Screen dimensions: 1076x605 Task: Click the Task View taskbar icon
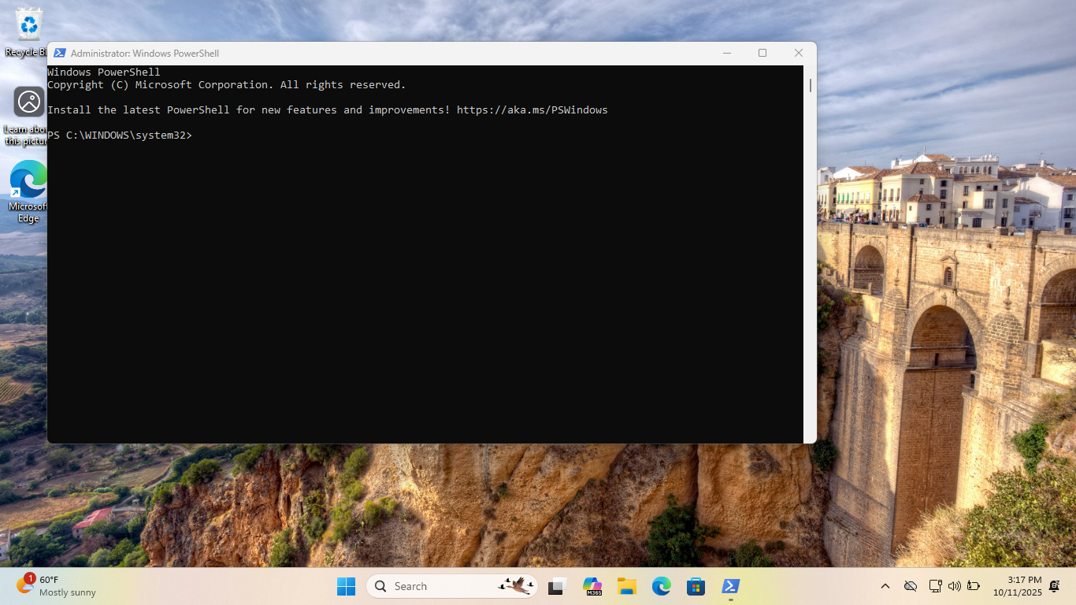(558, 586)
